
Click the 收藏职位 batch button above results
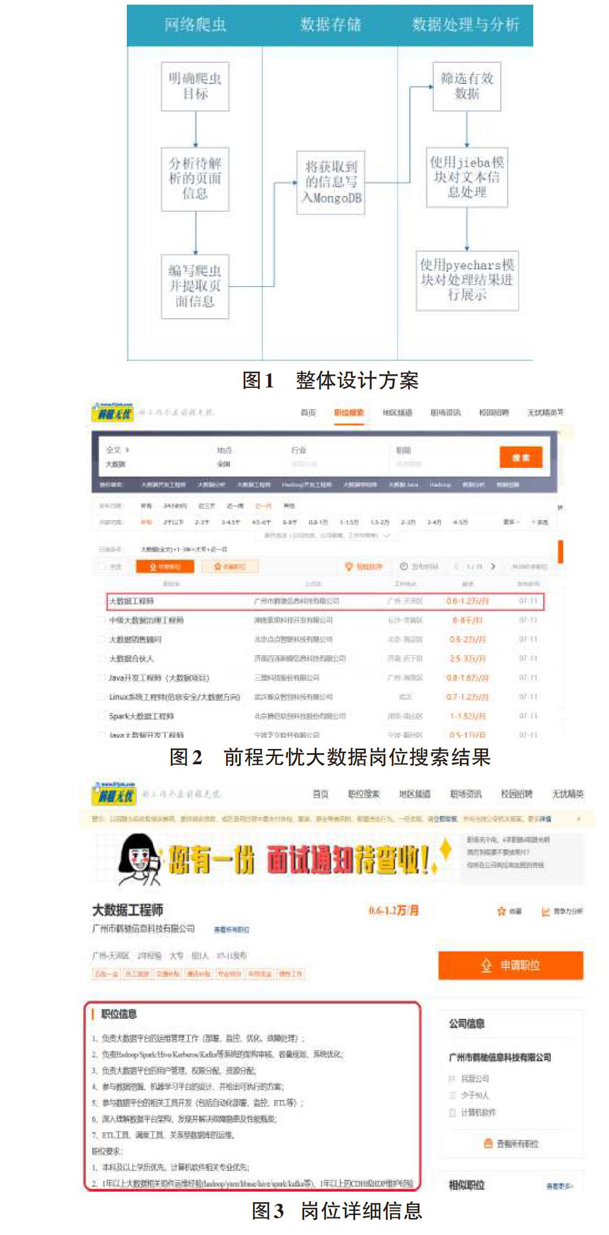tap(230, 566)
